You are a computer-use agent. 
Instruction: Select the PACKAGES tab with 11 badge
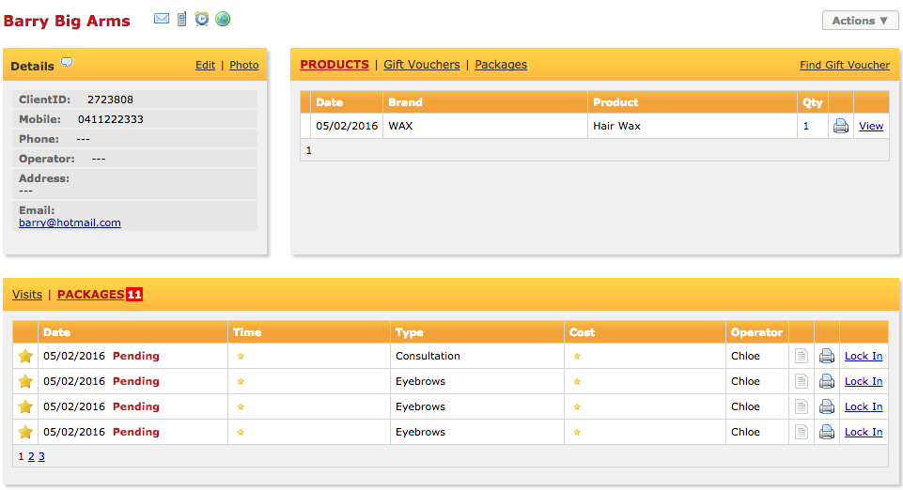point(100,295)
